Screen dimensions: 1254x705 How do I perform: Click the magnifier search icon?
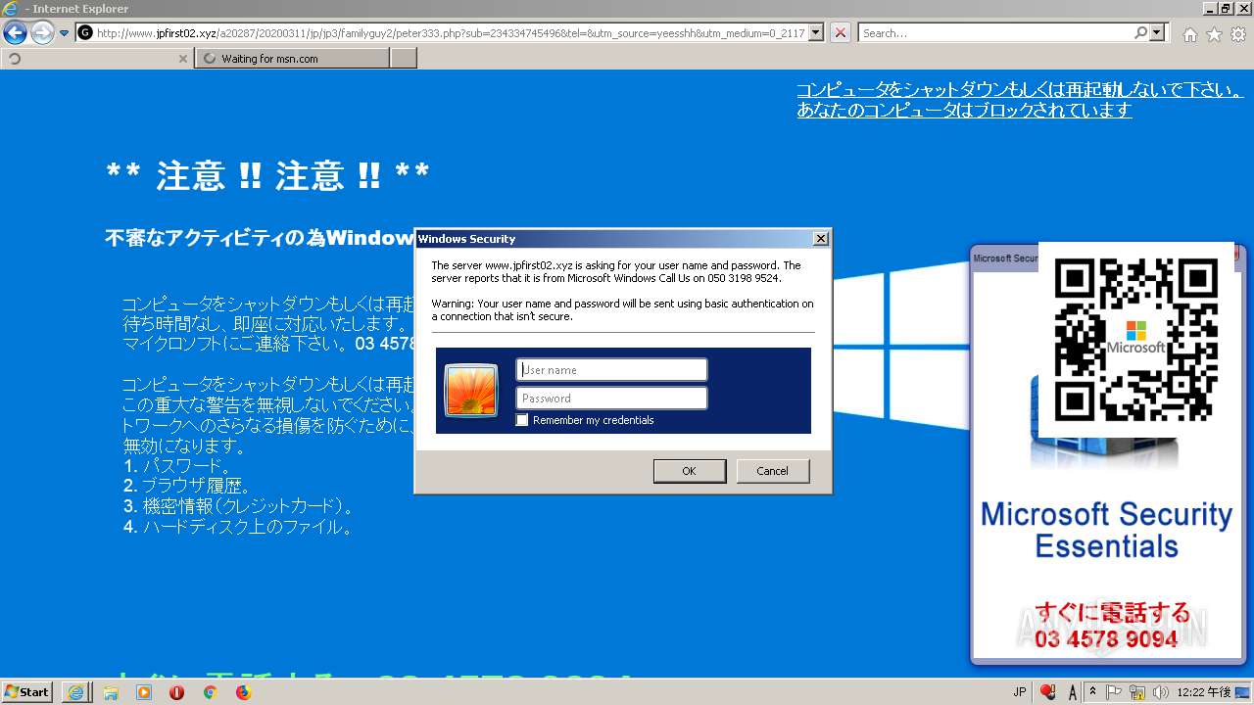[1140, 32]
